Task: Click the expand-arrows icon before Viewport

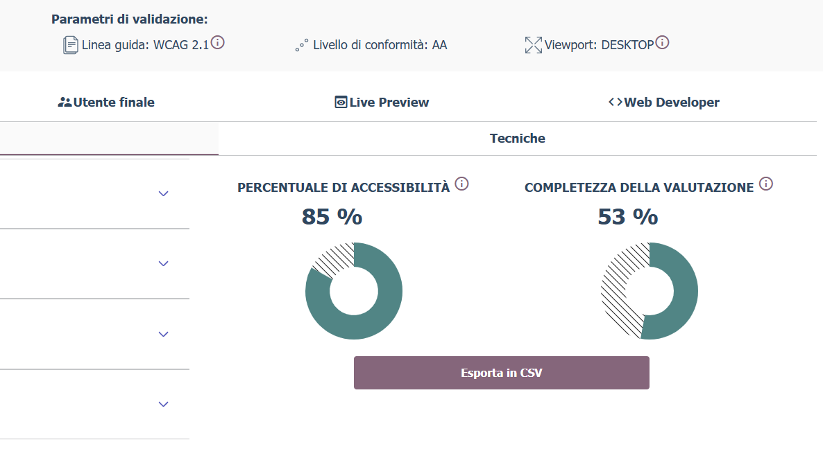Action: tap(533, 46)
